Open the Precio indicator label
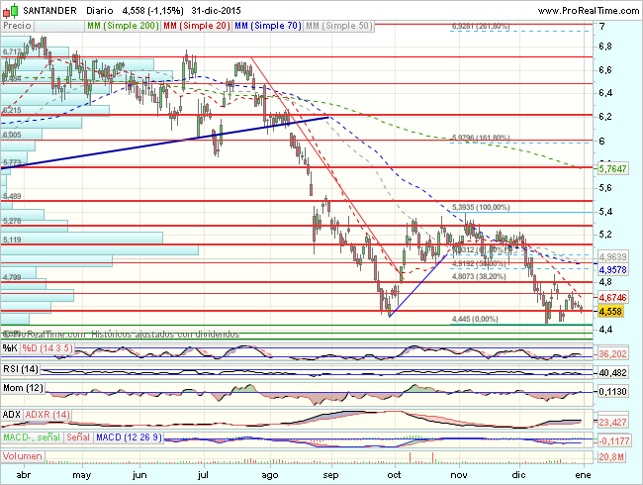The height and width of the screenshot is (485, 643). click(17, 26)
